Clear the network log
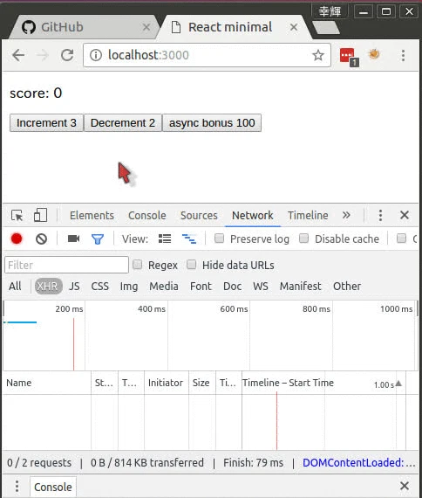This screenshot has width=422, height=498. point(42,239)
